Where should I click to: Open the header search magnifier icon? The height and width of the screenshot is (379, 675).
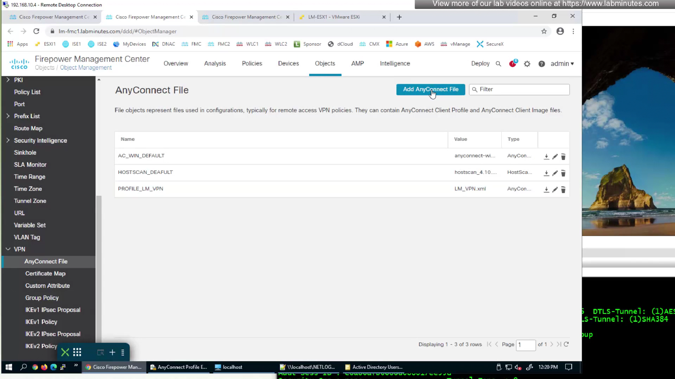click(x=498, y=64)
